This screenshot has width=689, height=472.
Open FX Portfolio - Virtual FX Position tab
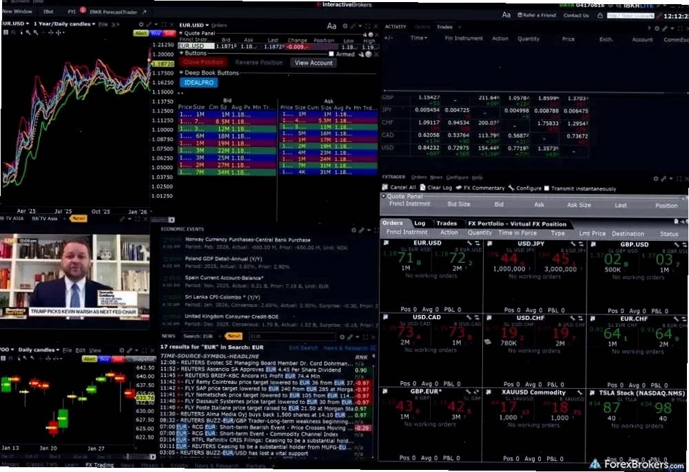point(517,224)
